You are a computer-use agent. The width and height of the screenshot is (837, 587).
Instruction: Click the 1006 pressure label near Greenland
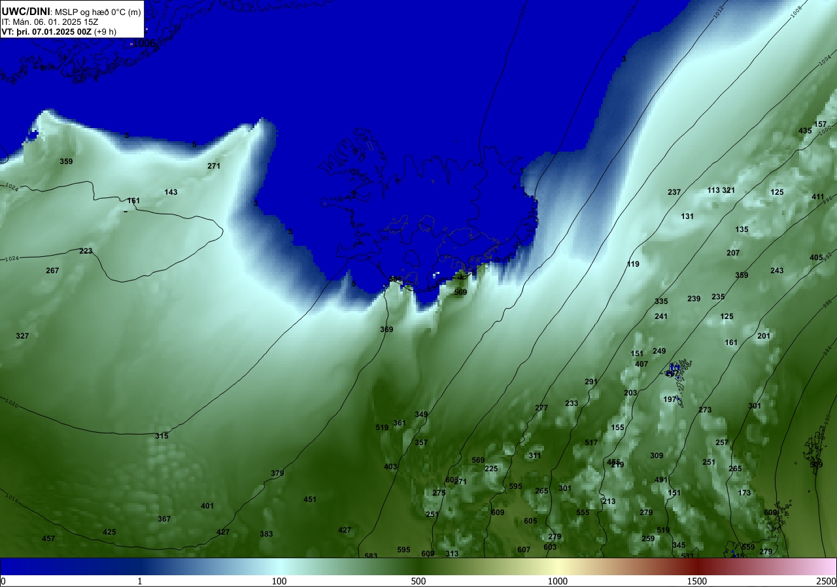tap(144, 43)
